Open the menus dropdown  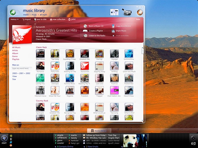(x=14, y=19)
